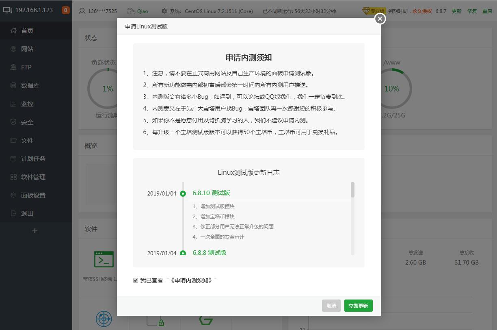Click the 增加宝塔币模块 changelog entry
Image resolution: width=497 pixels, height=330 pixels.
(x=214, y=217)
